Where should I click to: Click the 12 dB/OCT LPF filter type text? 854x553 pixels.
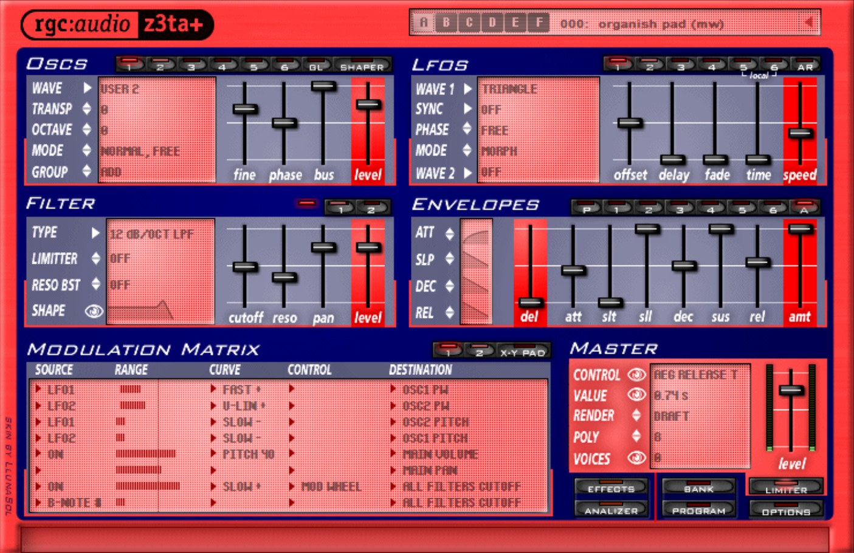(152, 234)
